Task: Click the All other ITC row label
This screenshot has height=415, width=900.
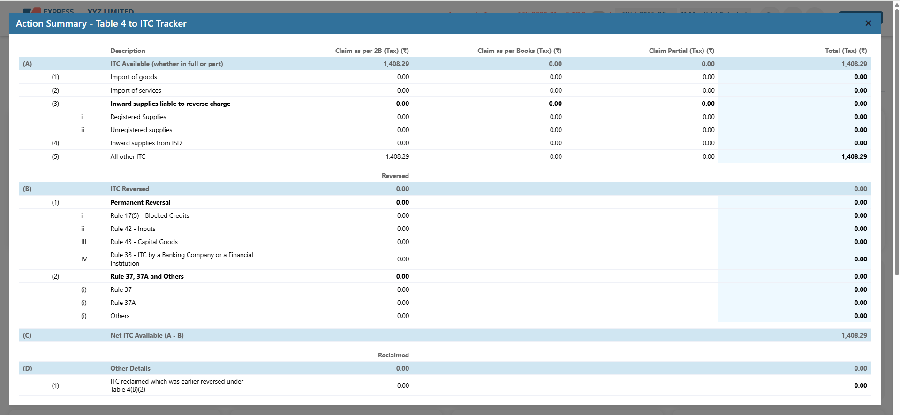Action: 128,156
